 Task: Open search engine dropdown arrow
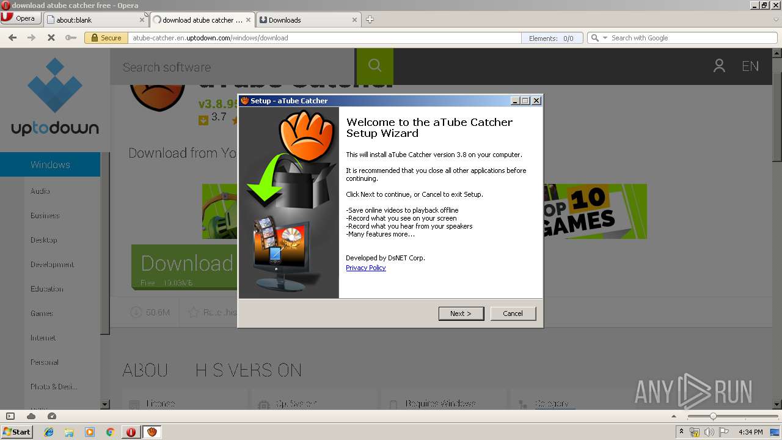pos(605,38)
